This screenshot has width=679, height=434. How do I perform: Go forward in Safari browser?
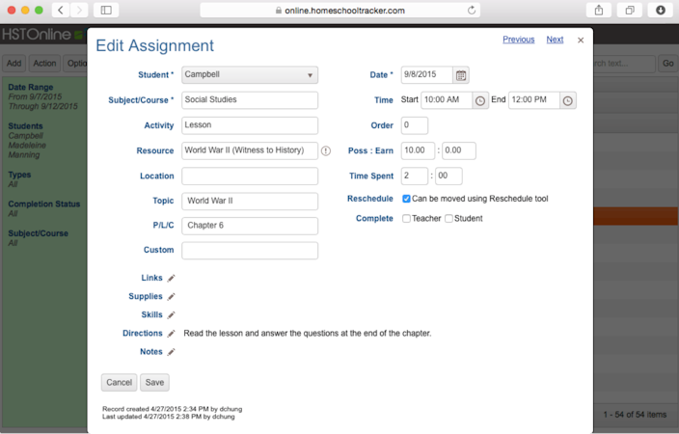click(79, 10)
